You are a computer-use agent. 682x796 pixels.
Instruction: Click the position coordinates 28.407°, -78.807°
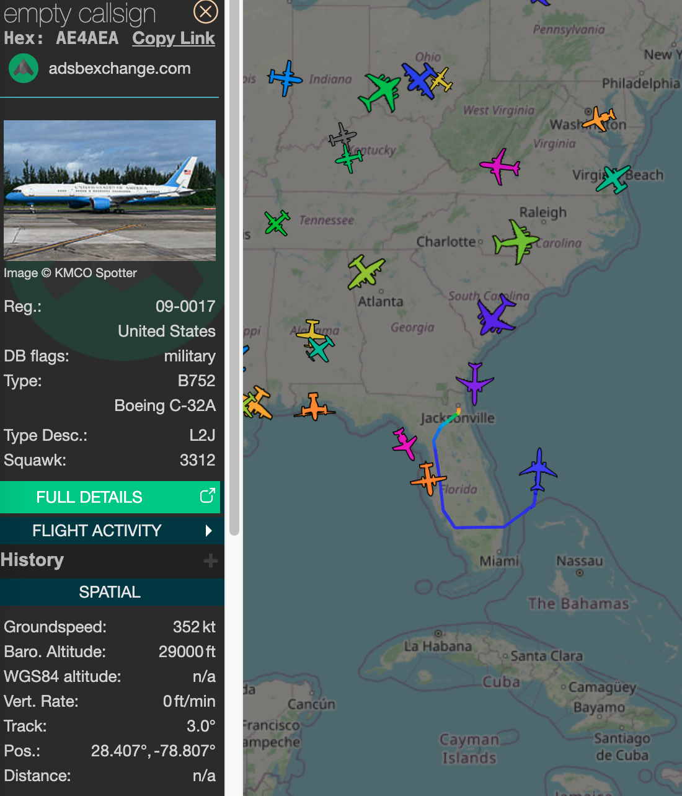(x=153, y=751)
